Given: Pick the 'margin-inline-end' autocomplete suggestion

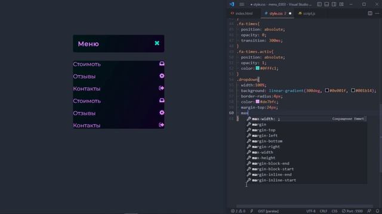Looking at the screenshot, I should tap(306, 174).
